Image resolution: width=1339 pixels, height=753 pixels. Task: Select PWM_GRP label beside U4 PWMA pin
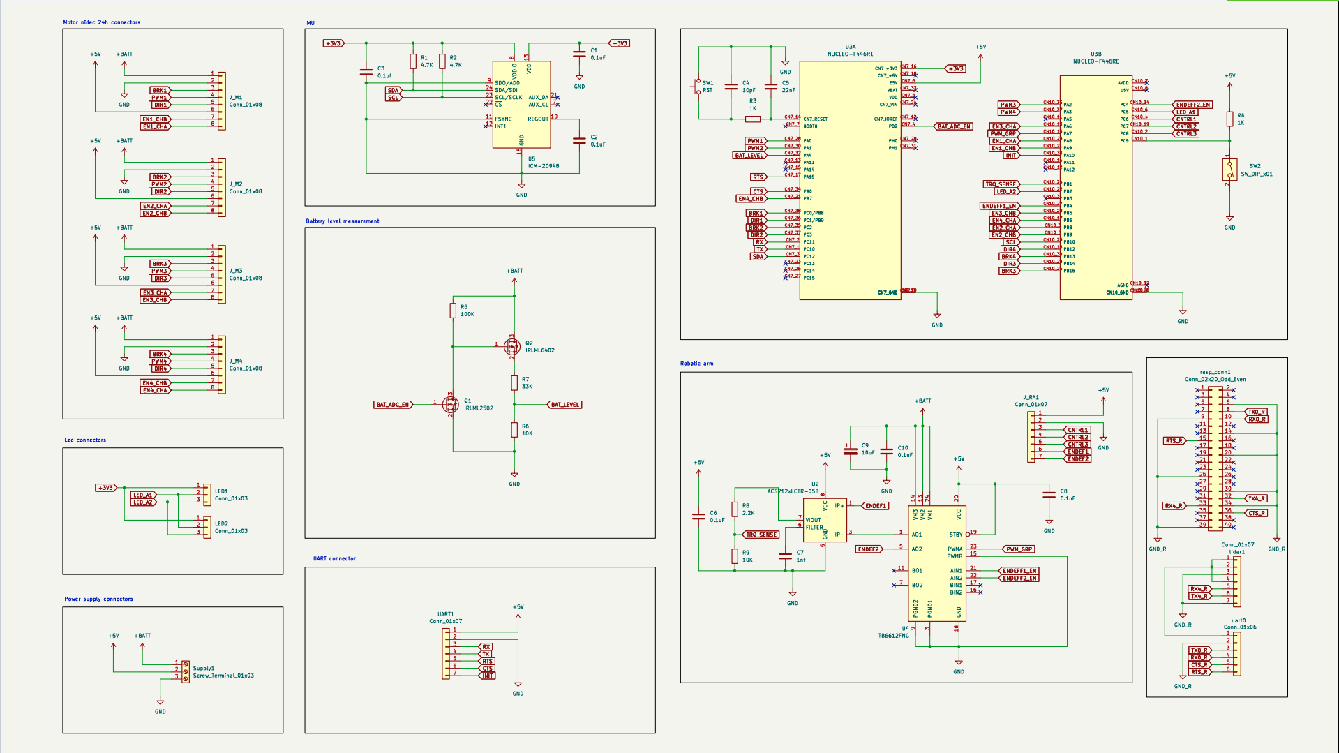click(x=1019, y=549)
